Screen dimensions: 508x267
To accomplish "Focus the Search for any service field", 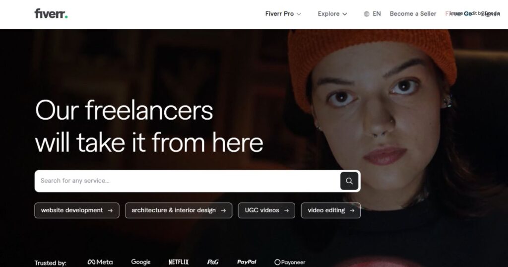I will tap(188, 181).
